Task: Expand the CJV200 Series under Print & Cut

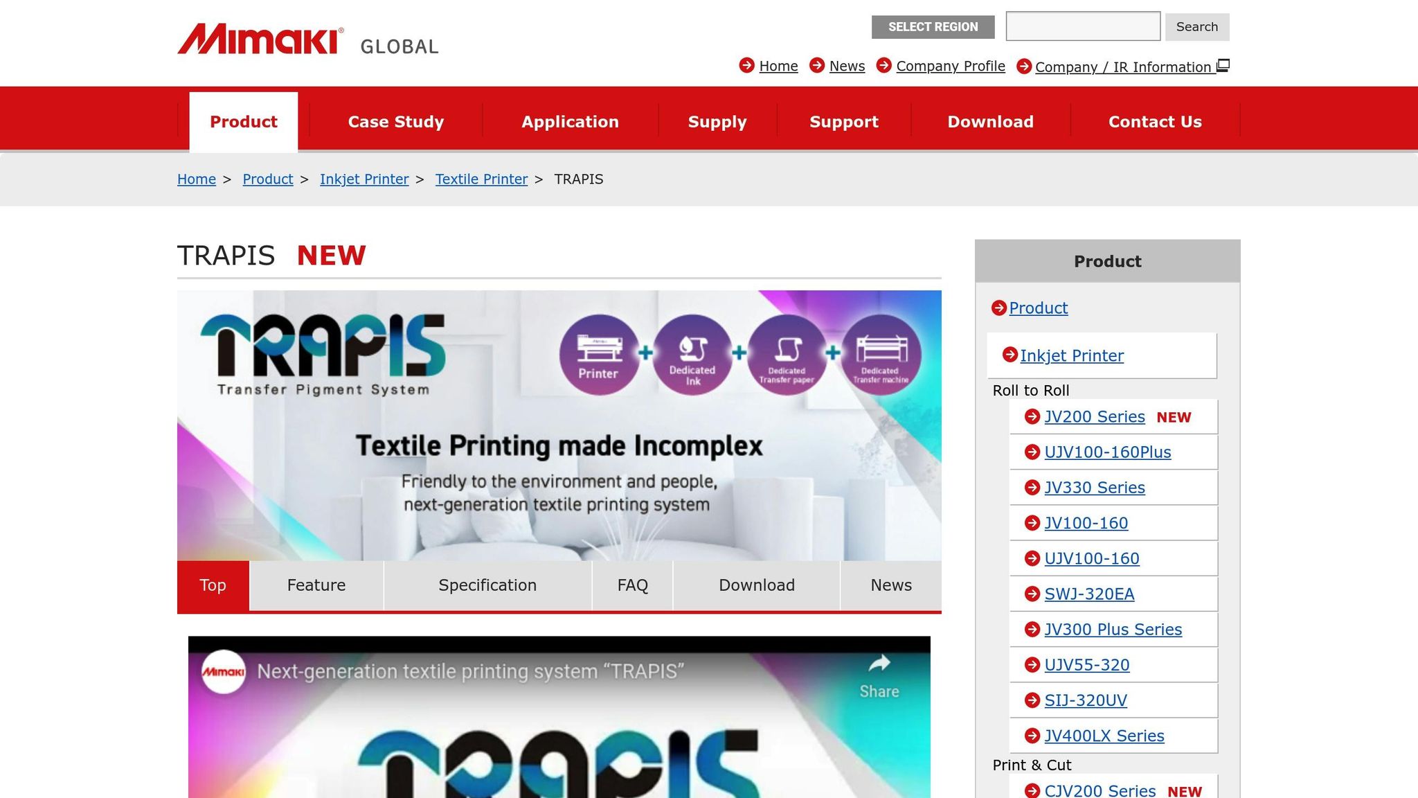Action: (x=1100, y=790)
